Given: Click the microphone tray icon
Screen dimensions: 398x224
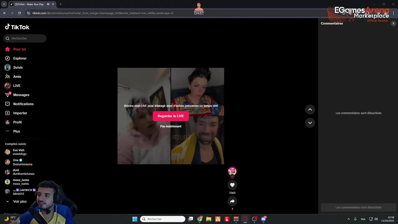Looking at the screenshot, I should [x=355, y=219].
